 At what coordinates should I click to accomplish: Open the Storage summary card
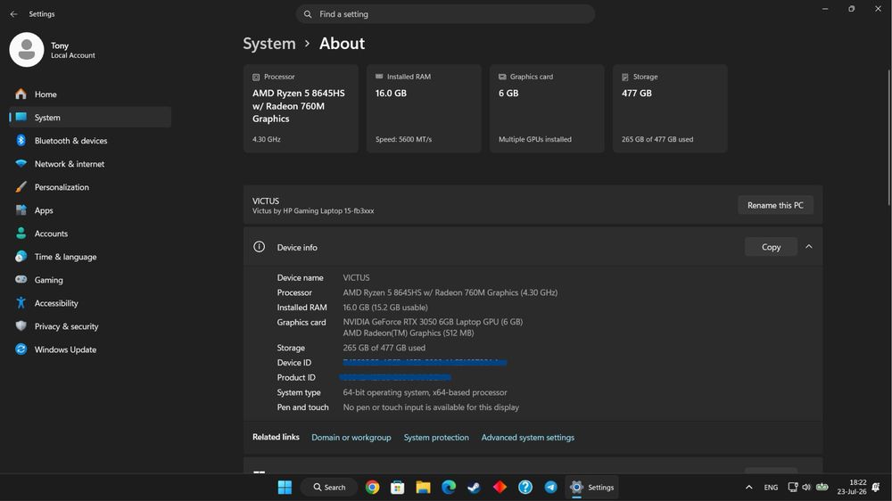670,108
